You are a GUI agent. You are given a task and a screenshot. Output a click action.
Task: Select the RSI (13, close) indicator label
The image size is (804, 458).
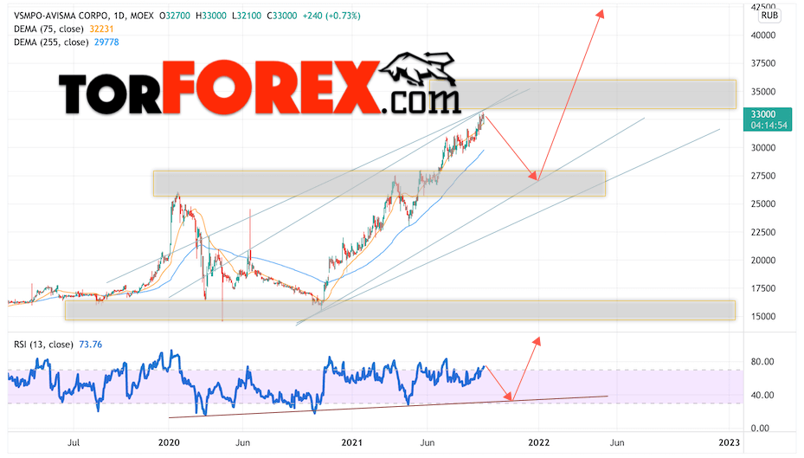pos(43,345)
